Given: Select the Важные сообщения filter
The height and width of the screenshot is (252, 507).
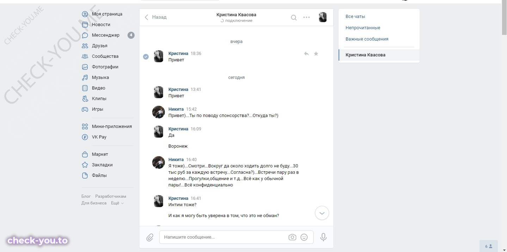Looking at the screenshot, I should click(x=367, y=39).
